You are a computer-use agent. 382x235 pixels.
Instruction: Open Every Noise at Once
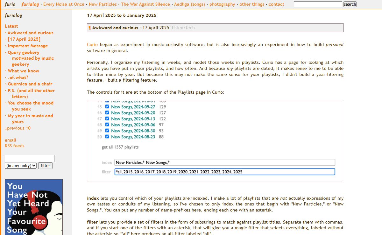coord(64,4)
